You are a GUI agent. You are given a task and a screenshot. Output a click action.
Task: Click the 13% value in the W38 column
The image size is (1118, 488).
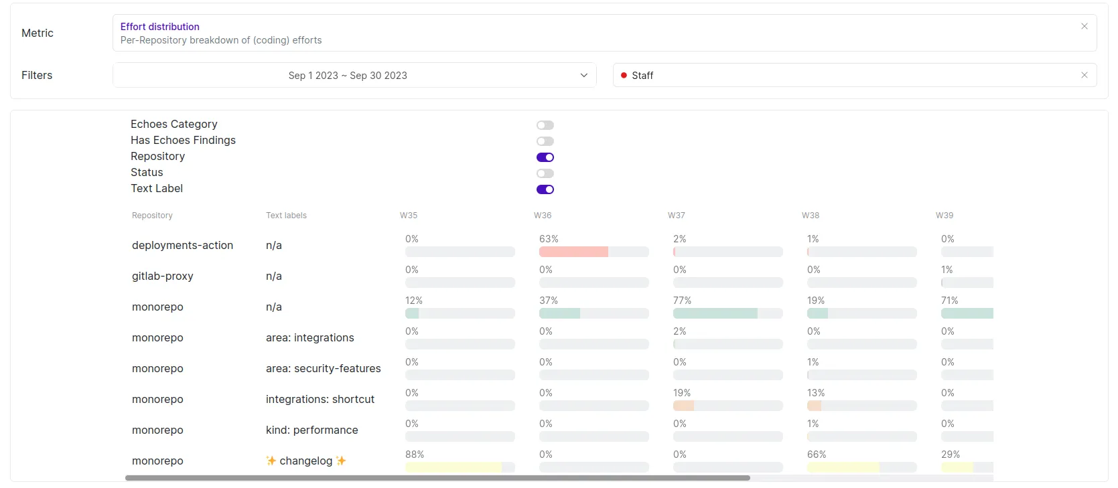click(x=816, y=393)
